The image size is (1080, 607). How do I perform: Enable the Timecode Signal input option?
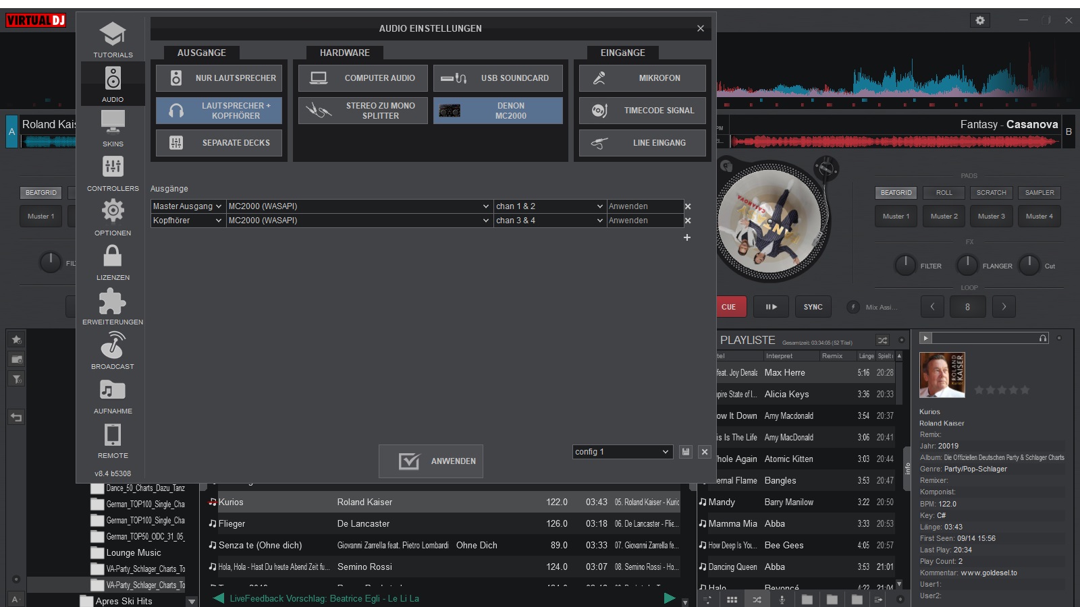click(x=643, y=111)
